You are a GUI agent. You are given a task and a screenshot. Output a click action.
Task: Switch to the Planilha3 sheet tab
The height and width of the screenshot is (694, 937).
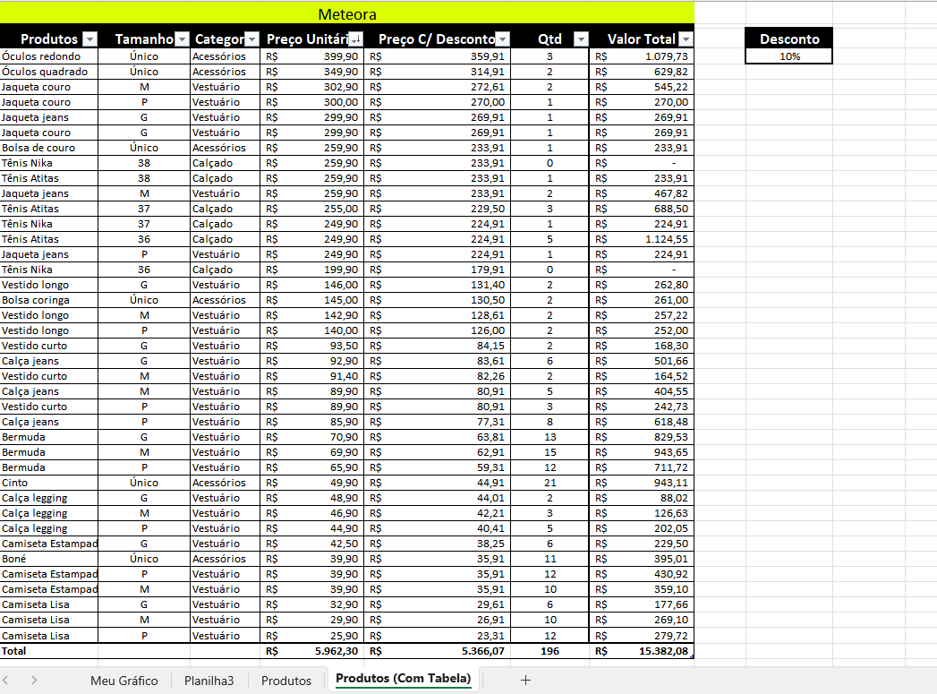click(x=209, y=681)
